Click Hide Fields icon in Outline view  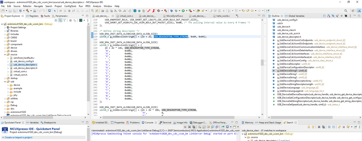(333, 16)
